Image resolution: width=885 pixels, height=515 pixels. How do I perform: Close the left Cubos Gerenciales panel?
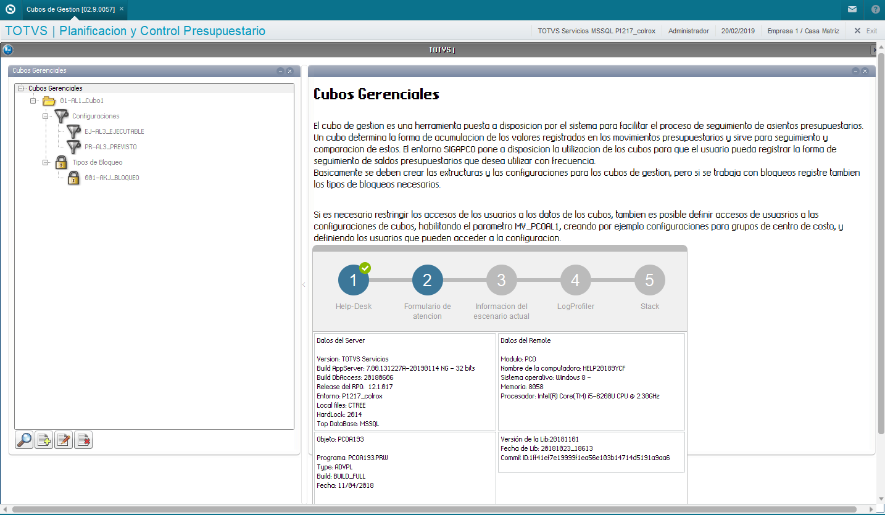[289, 71]
